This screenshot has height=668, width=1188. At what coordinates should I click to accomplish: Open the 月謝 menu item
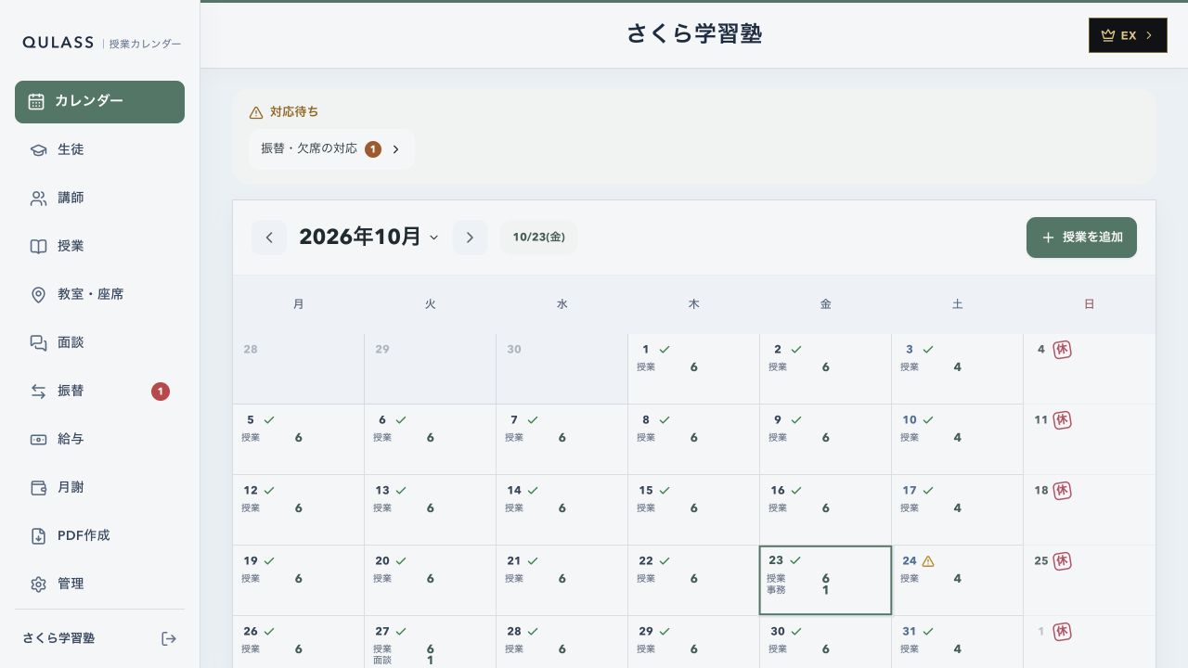(99, 487)
